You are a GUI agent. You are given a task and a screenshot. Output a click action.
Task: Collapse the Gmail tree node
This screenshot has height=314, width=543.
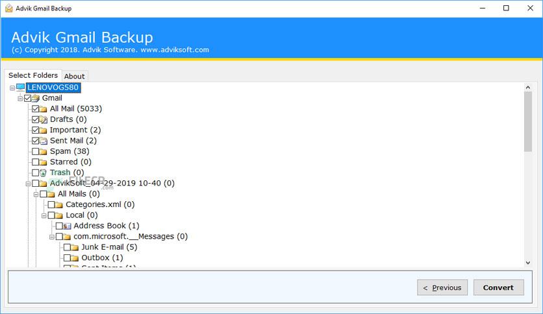20,99
